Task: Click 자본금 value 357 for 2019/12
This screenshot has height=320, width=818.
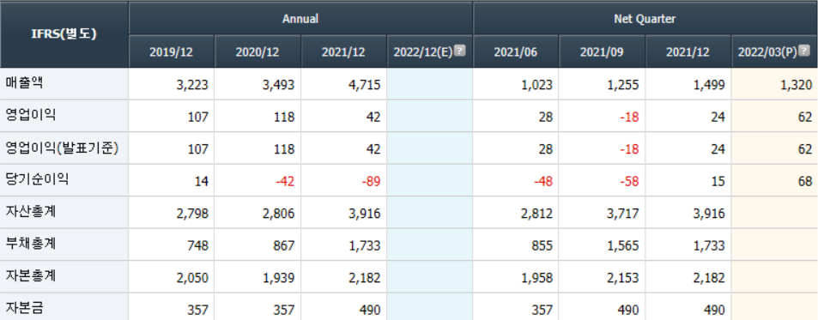Action: click(198, 310)
